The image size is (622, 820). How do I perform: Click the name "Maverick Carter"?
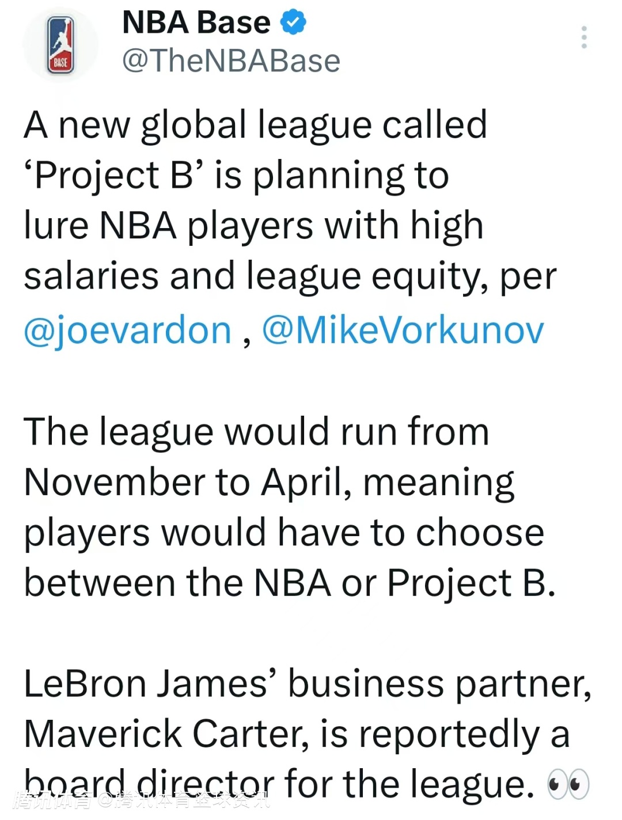click(x=161, y=734)
